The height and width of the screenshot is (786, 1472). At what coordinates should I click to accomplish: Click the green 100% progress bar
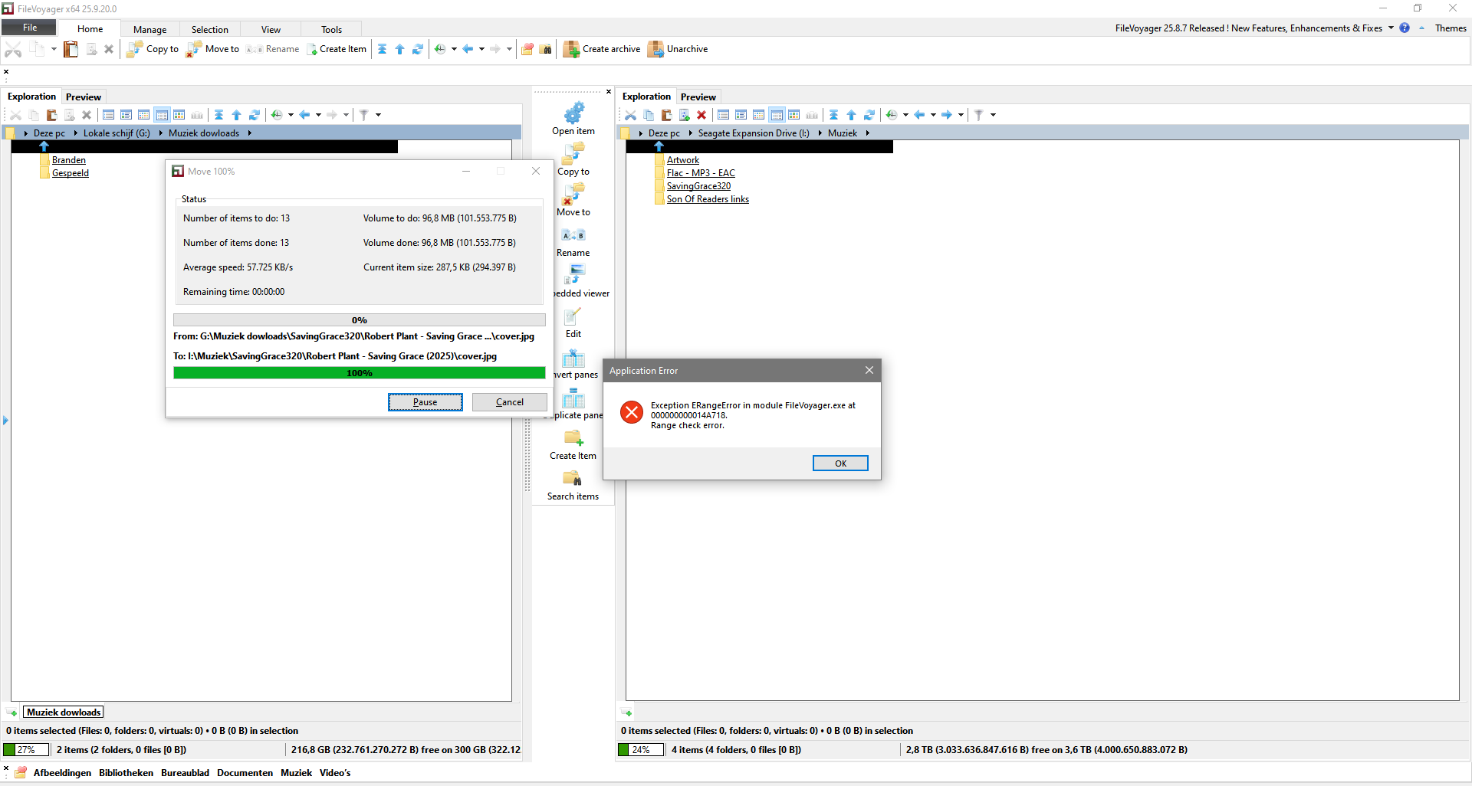pos(359,373)
